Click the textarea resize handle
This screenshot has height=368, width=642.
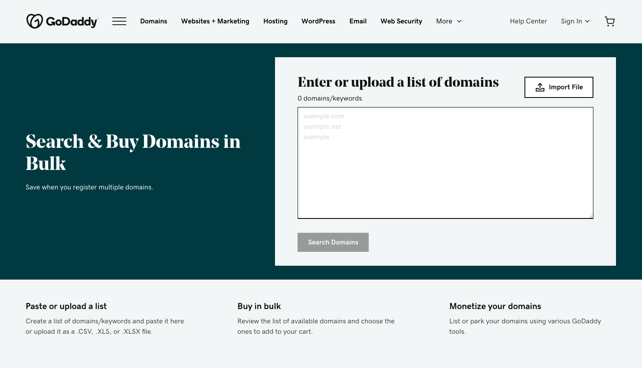tap(591, 216)
